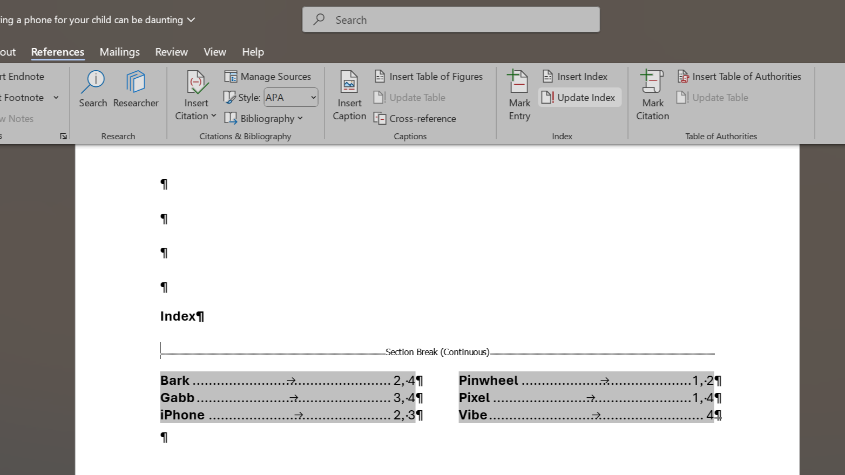Open the View tab

(214, 52)
